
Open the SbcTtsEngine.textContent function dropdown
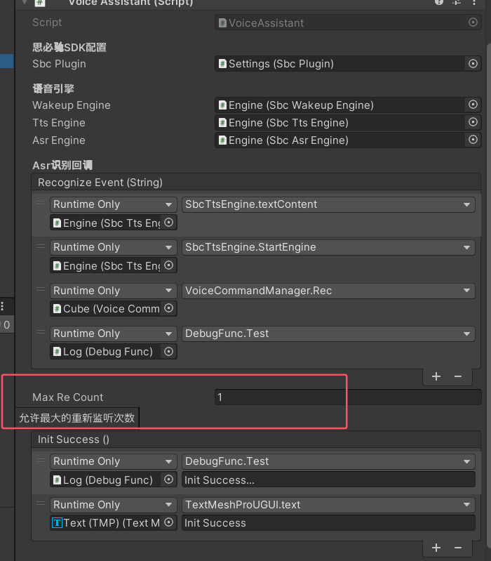coord(328,204)
